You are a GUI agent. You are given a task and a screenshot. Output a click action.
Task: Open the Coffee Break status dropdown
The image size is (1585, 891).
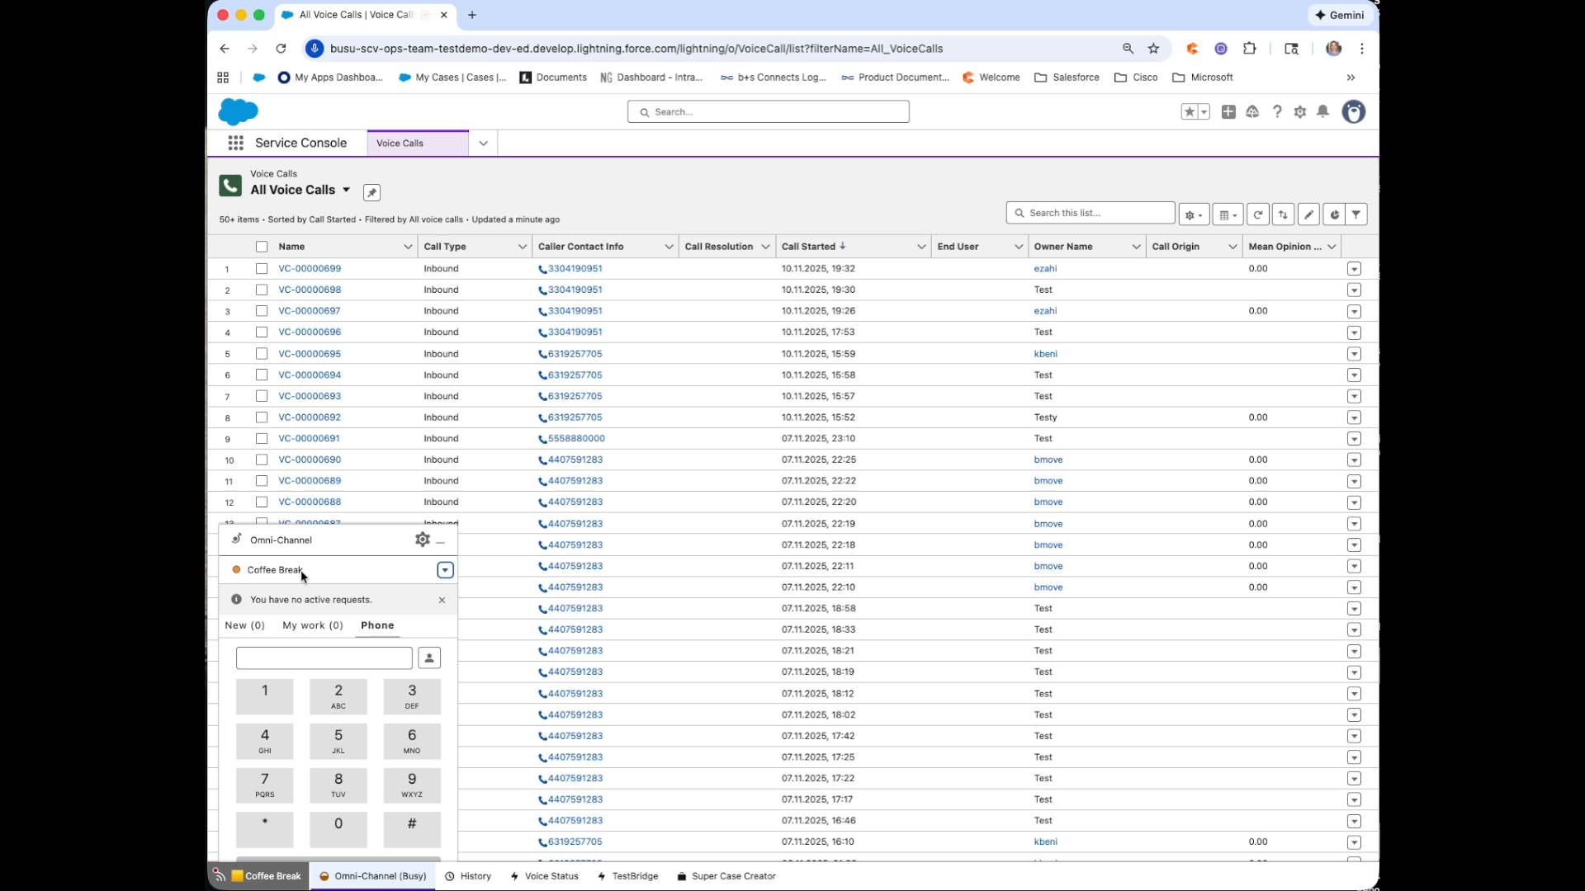coord(445,569)
